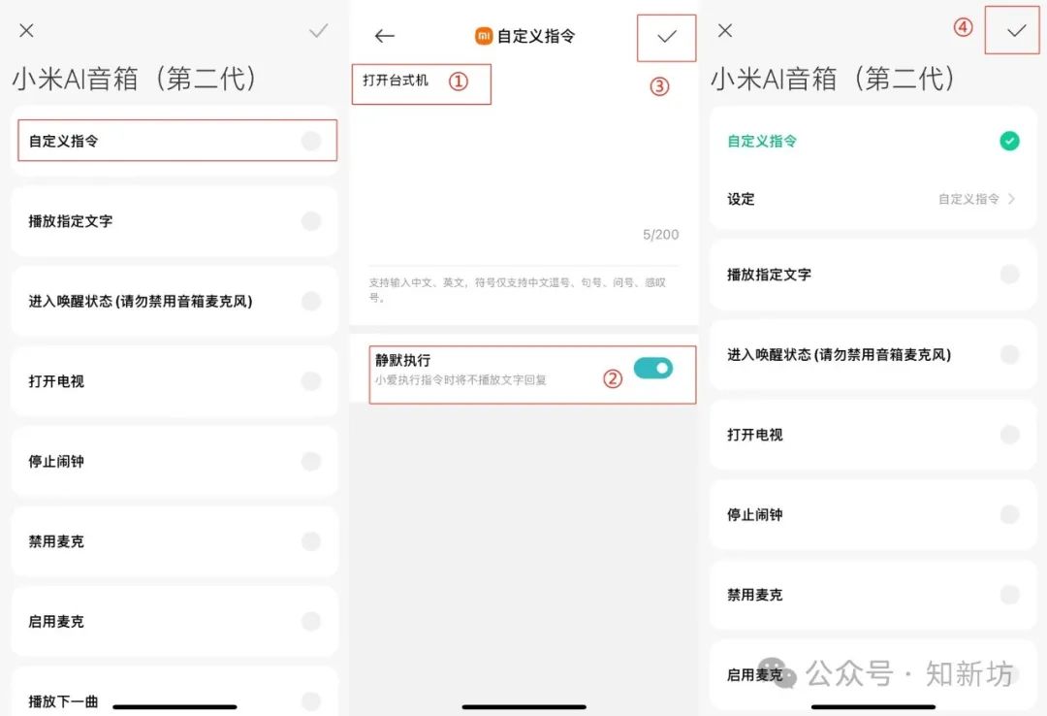Screen dimensions: 1047x716
Task: Select the 停止闹钟 radio on the left screen
Action: [x=311, y=461]
